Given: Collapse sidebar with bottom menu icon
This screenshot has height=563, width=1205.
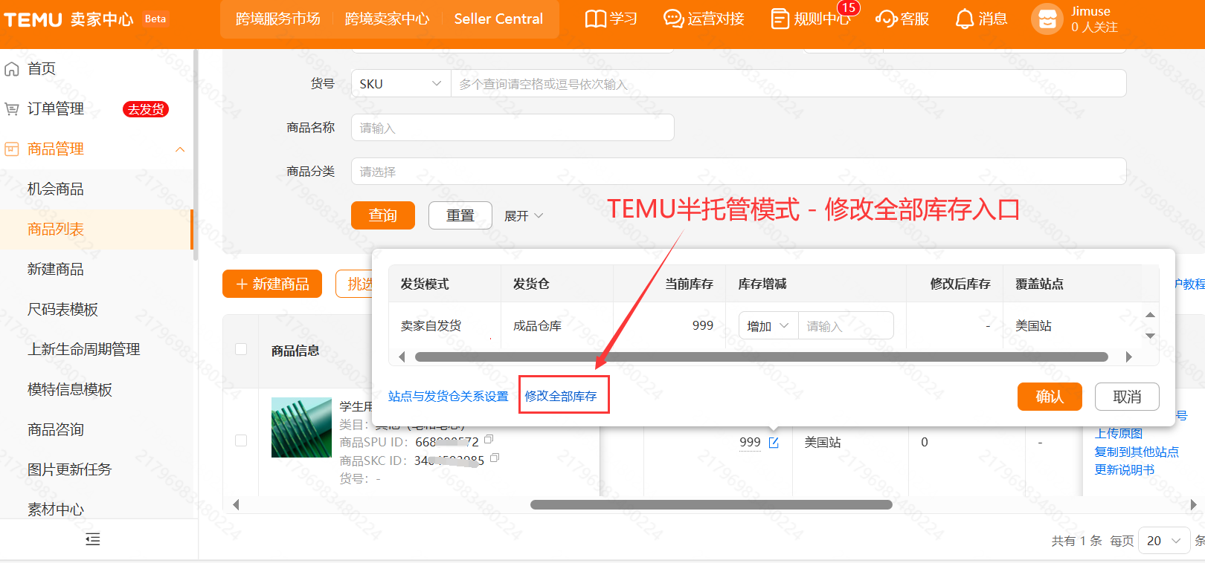Looking at the screenshot, I should coord(93,539).
